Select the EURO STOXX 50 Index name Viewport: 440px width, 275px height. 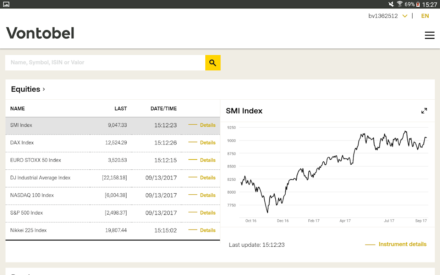pos(36,160)
